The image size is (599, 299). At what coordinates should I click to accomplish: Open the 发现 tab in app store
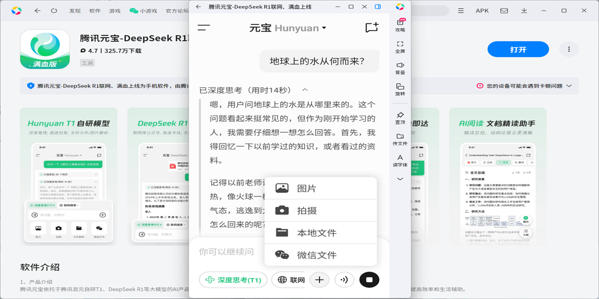point(75,10)
